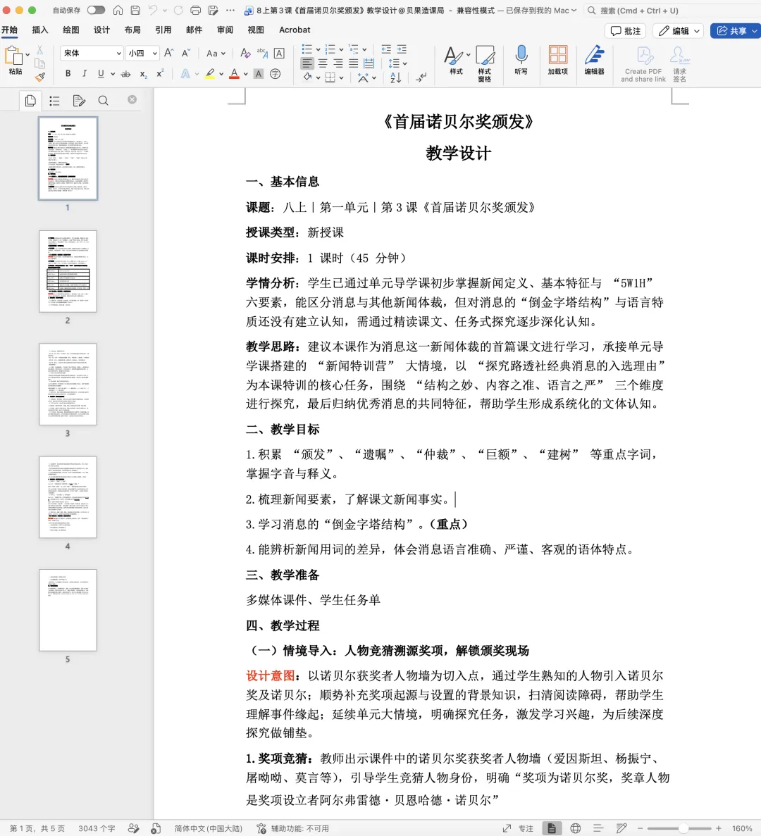Select page 5 thumbnail
This screenshot has height=836, width=761.
pos(68,610)
